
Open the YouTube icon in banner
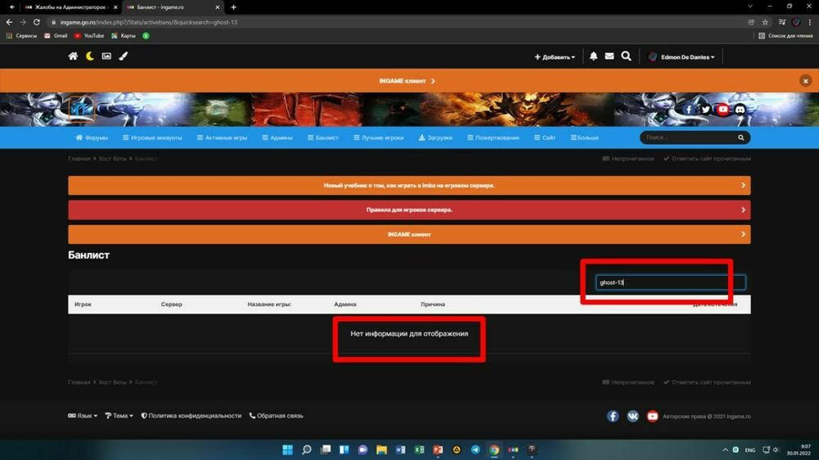[722, 109]
